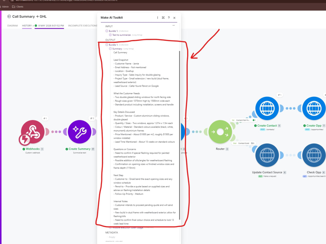This screenshot has width=326, height=244.
Task: Click the 'Lead Time Mentioned' line
Action: point(144,142)
